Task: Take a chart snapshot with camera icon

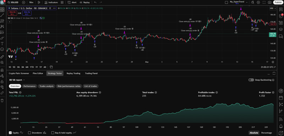Action: tap(269, 2)
